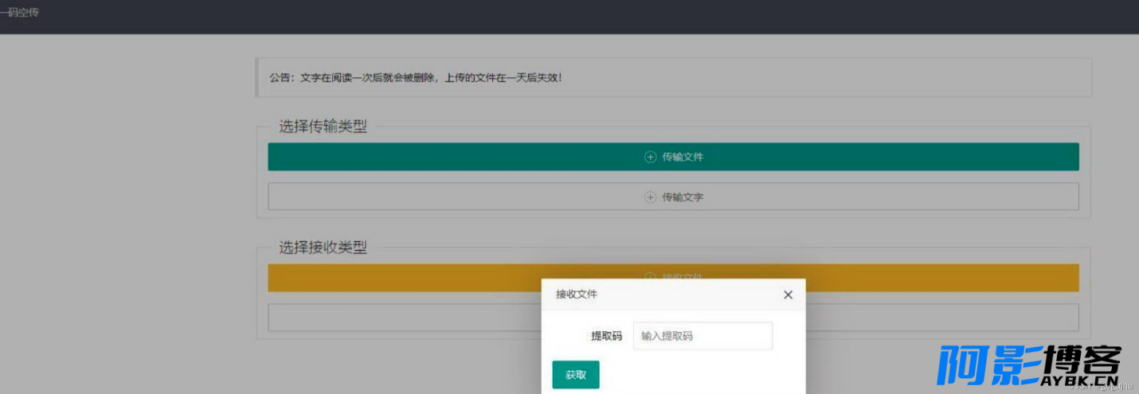Click the plus icon beside 传输文字
Screen dimensions: 1139x394
click(650, 197)
